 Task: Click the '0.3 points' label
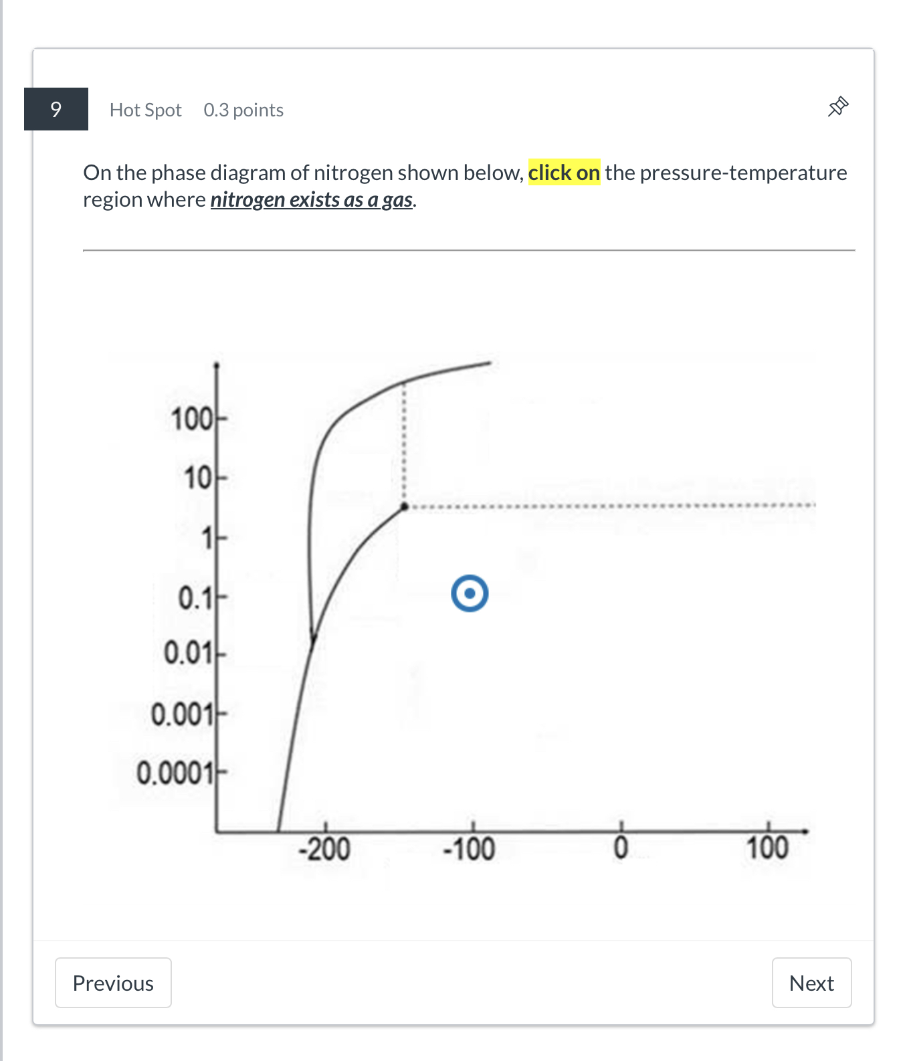coord(243,109)
